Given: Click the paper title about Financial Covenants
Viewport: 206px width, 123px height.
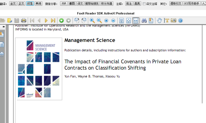Looking at the screenshot, I should click(x=123, y=65).
